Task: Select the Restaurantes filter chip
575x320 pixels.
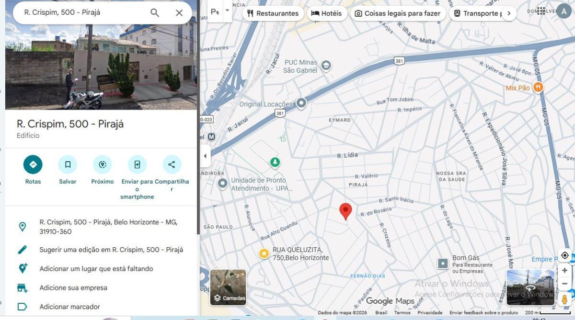Action: [273, 13]
